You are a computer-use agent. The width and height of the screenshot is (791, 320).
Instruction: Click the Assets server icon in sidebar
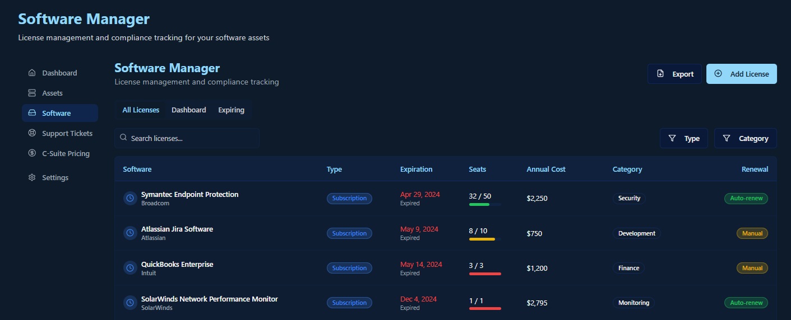[32, 93]
